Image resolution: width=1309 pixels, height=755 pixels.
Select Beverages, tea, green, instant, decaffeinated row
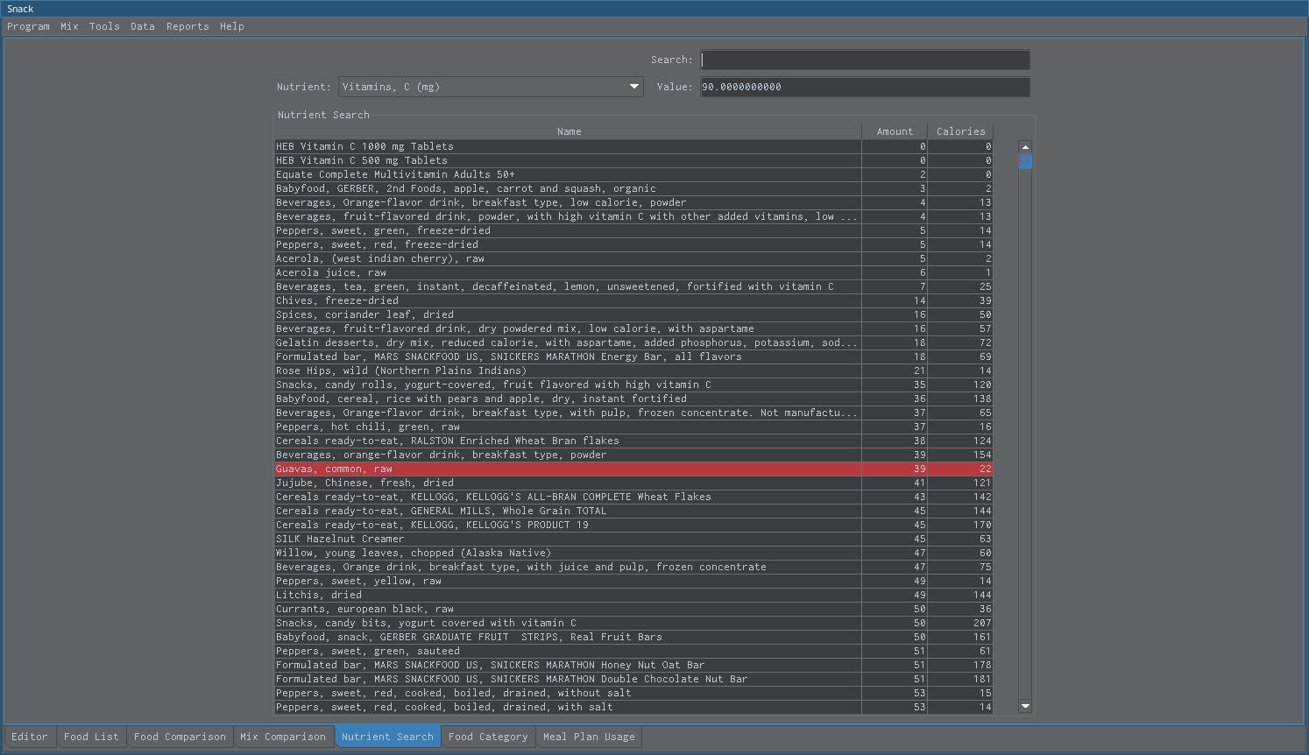pos(633,286)
